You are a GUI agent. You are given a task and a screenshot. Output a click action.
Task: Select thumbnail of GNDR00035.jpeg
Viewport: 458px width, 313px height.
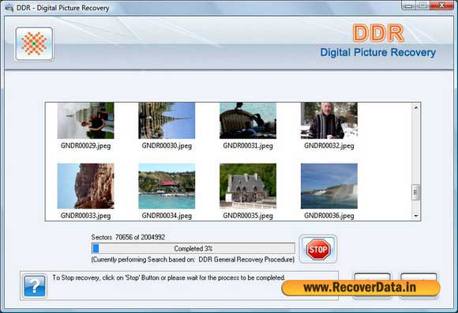(248, 186)
